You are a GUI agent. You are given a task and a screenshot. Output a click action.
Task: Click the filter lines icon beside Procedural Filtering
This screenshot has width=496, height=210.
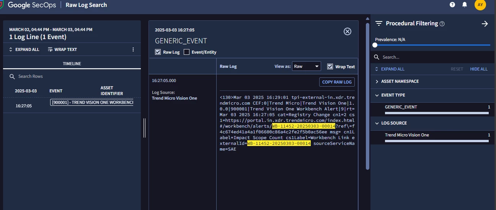coord(379,23)
